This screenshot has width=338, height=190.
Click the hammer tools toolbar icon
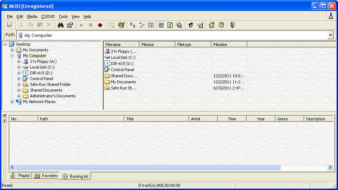[200, 25]
